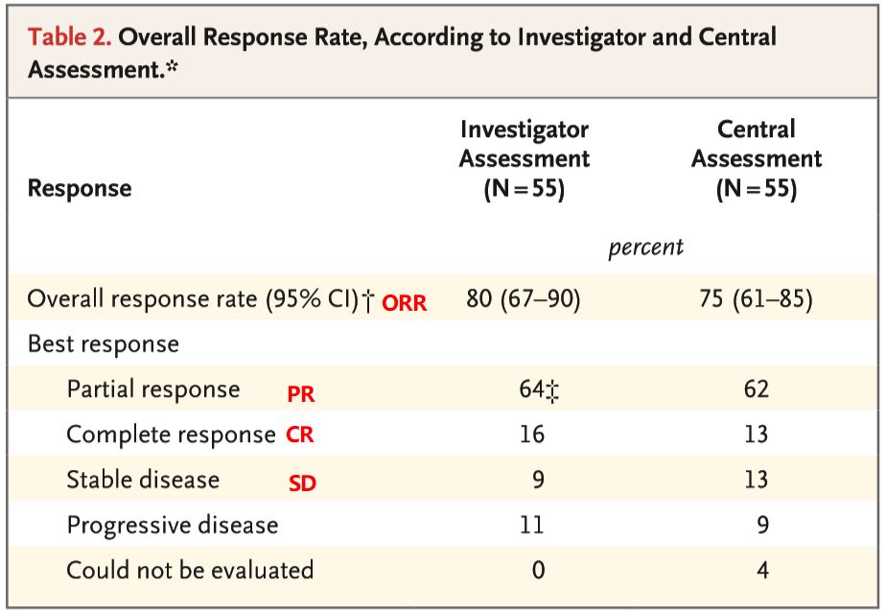Select the "Progressive disease" investigator value 11
Image resolution: width=886 pixels, height=611 pixels.
pos(531,525)
